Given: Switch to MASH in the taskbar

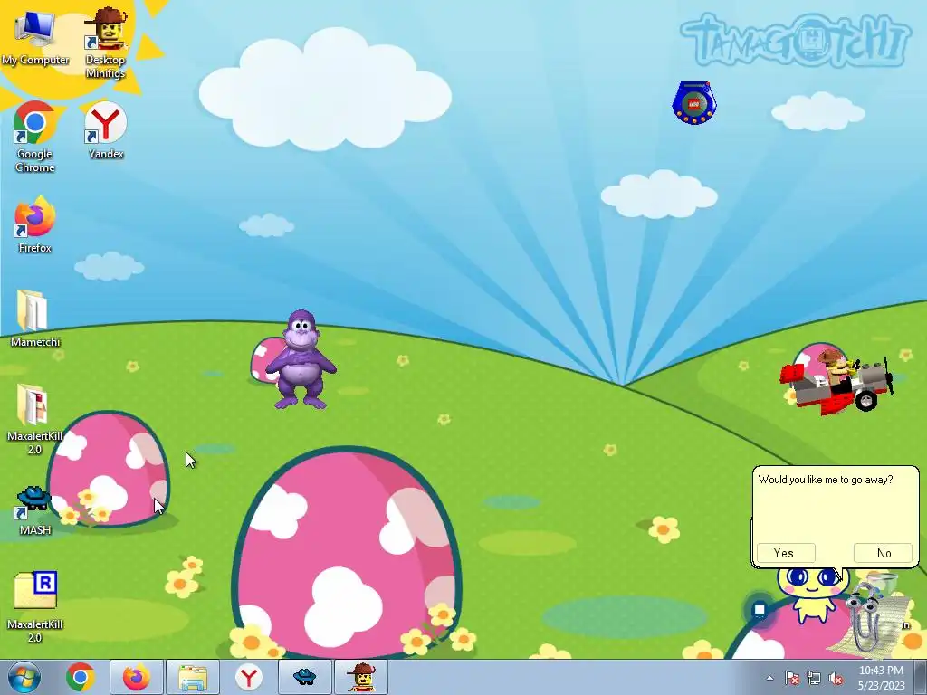Looking at the screenshot, I should tap(305, 677).
